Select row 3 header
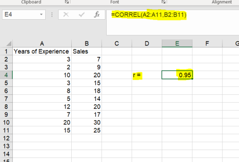 [x=6, y=67]
